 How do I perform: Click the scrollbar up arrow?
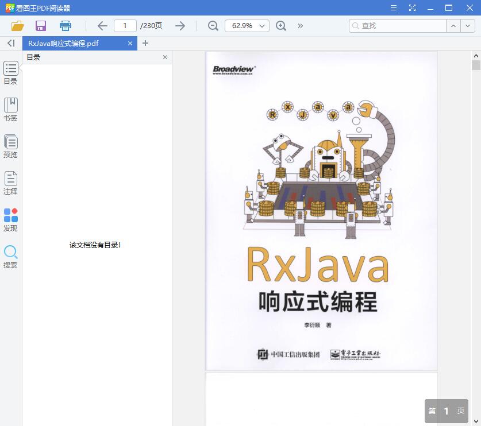click(x=476, y=56)
